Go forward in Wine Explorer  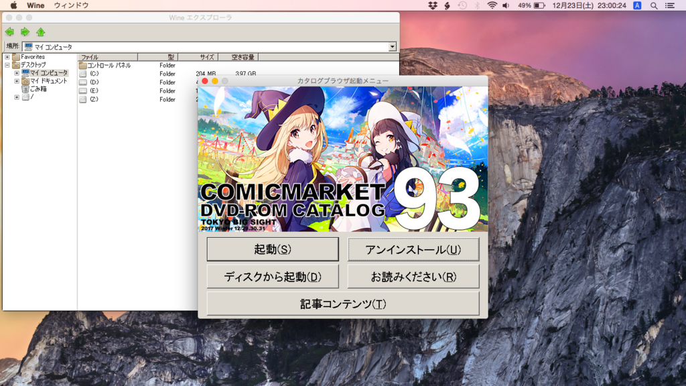tap(25, 32)
